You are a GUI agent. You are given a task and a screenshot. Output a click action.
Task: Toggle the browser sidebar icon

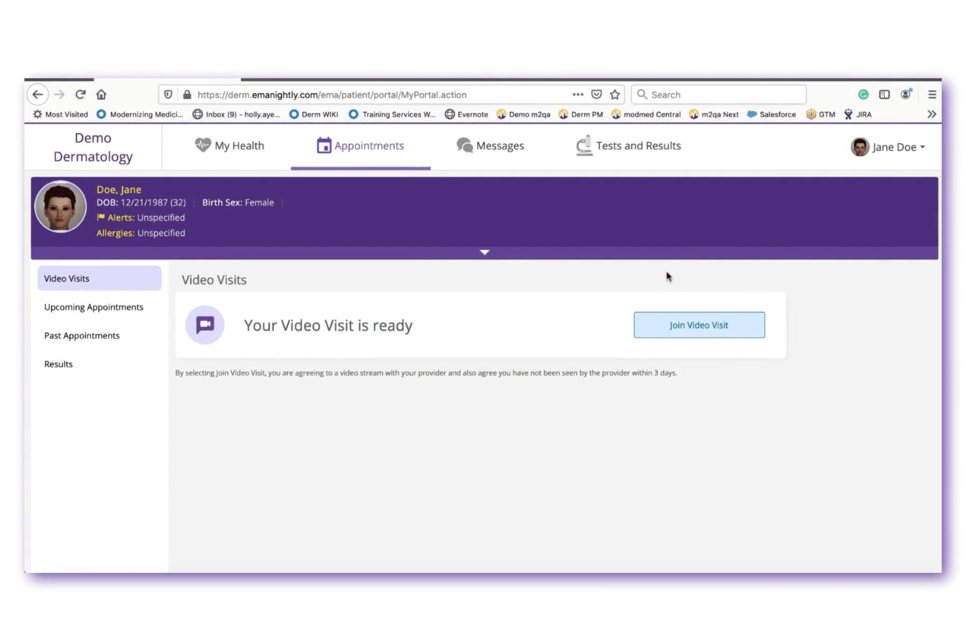[x=884, y=95]
